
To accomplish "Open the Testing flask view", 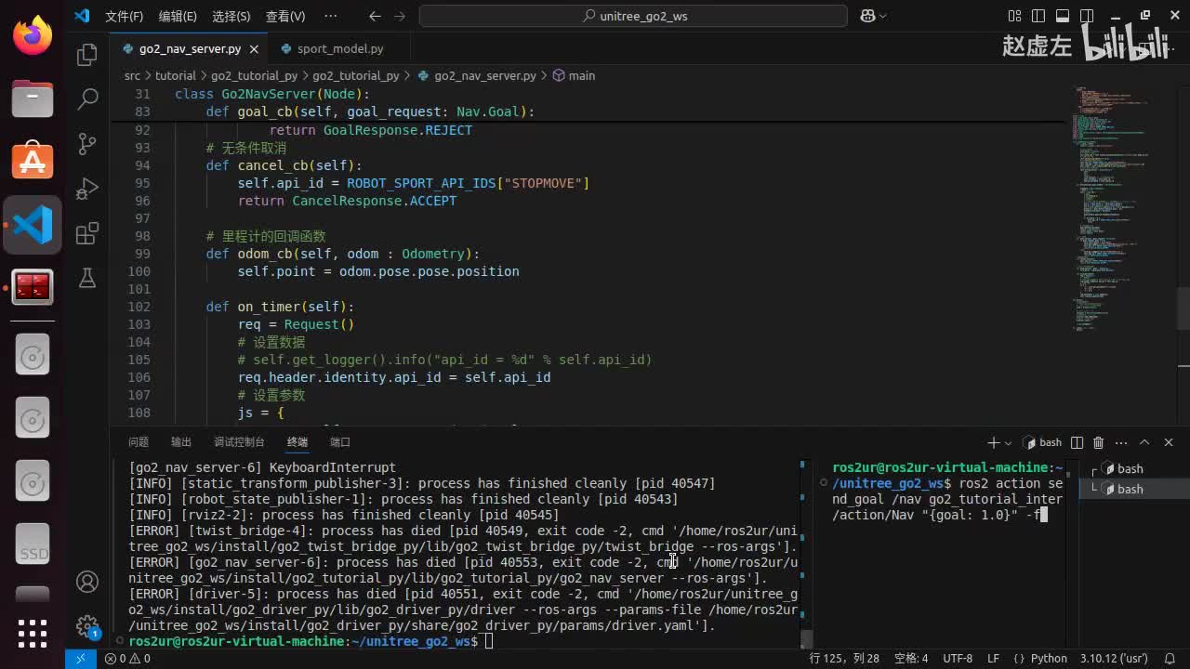I will pyautogui.click(x=87, y=277).
